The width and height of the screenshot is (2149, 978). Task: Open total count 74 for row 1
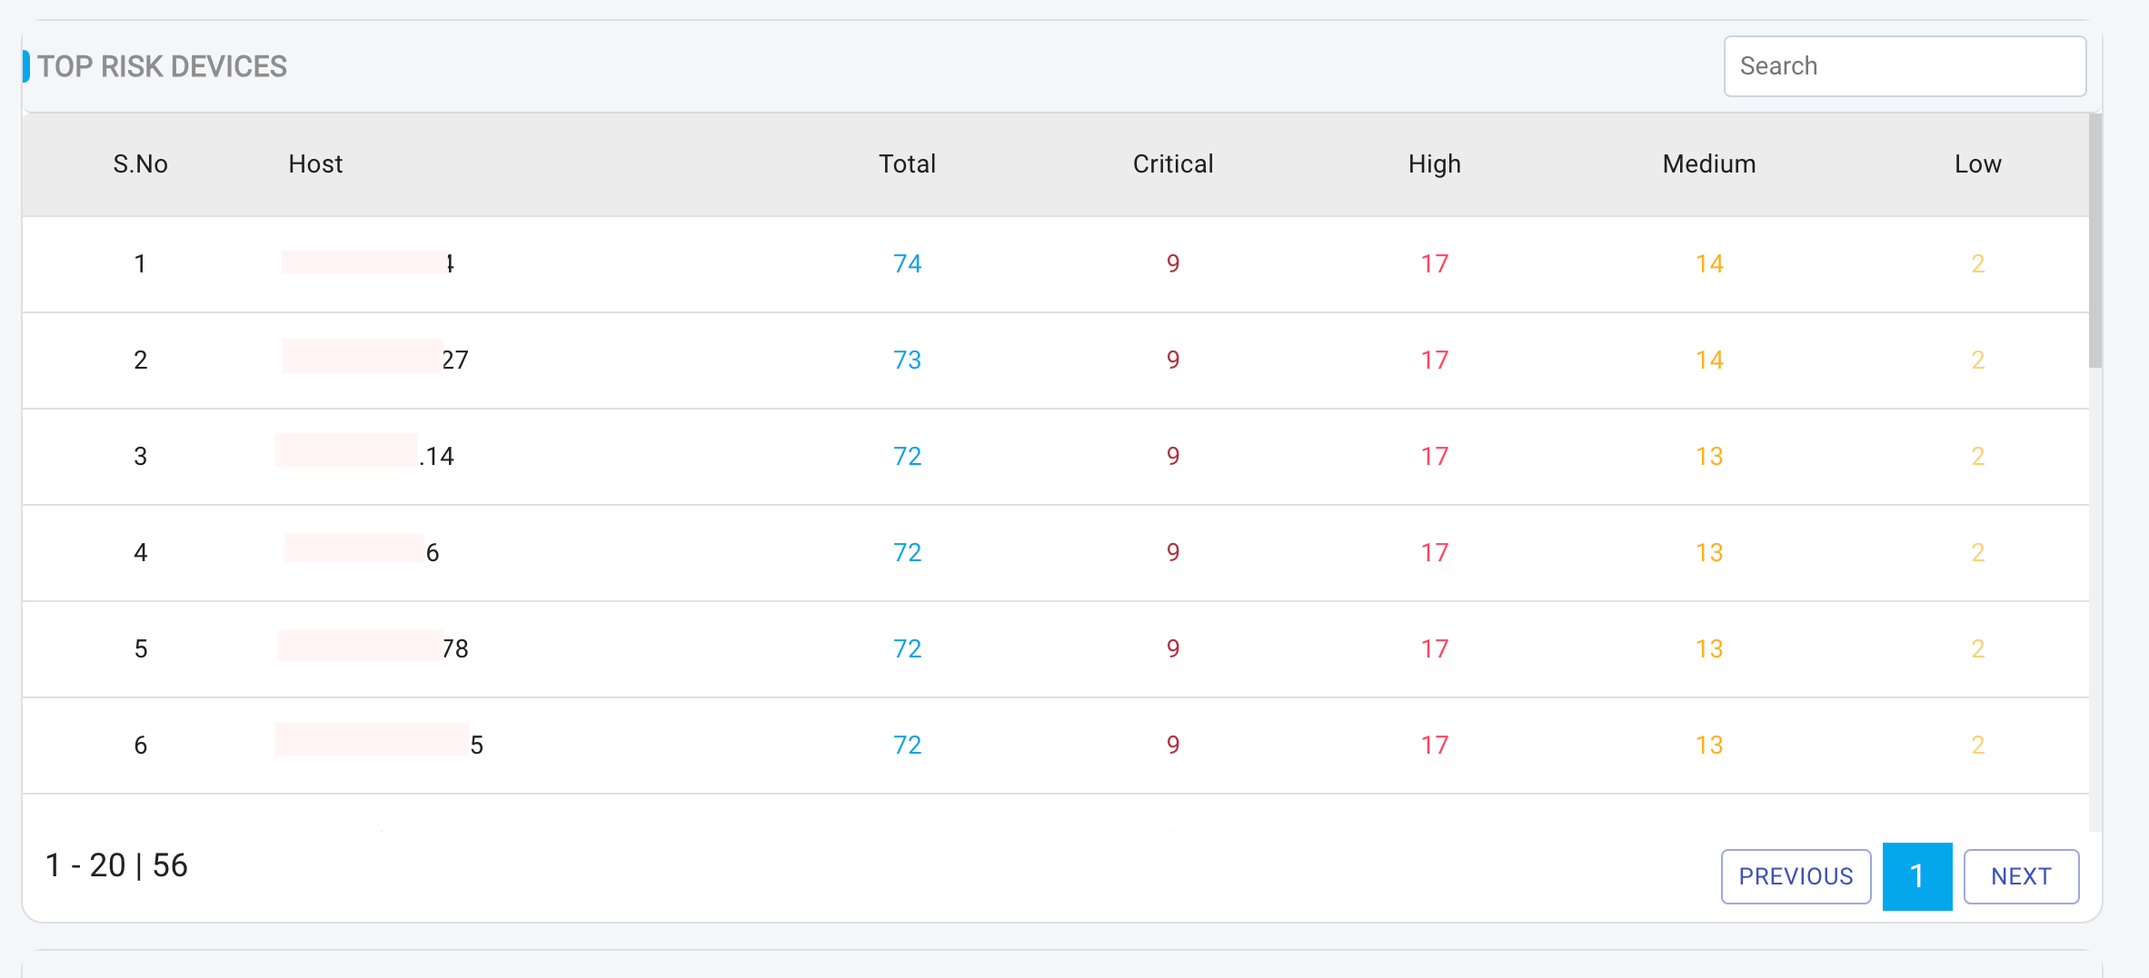point(907,264)
